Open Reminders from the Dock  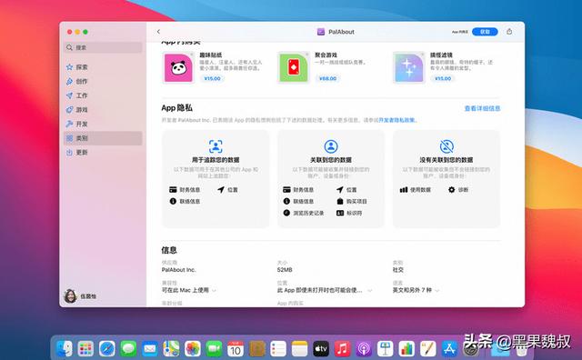pos(278,348)
